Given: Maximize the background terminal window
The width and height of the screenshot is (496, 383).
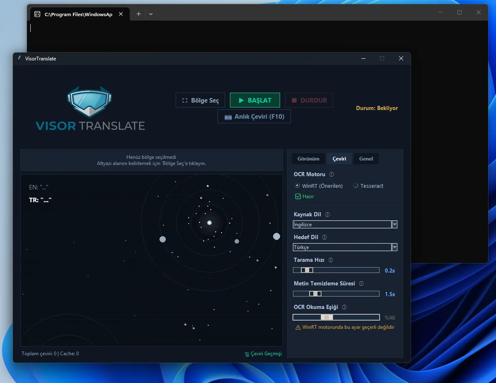Looking at the screenshot, I should (x=459, y=12).
